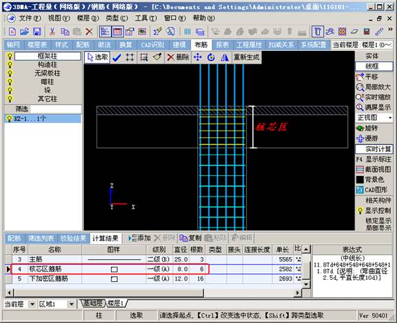The image size is (397, 323).
Task: Open the 当前层 dropdown arrow
Action: 32,304
